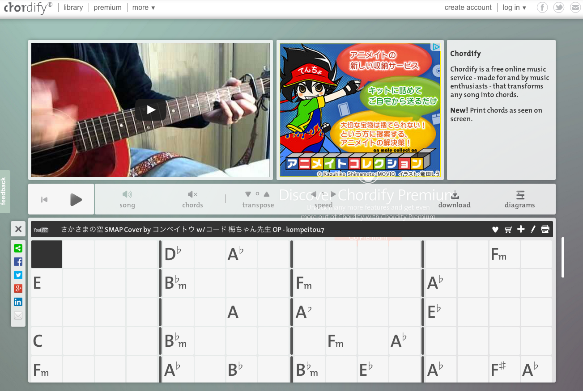Jump to the C chord cell
The height and width of the screenshot is (391, 583).
pos(47,341)
